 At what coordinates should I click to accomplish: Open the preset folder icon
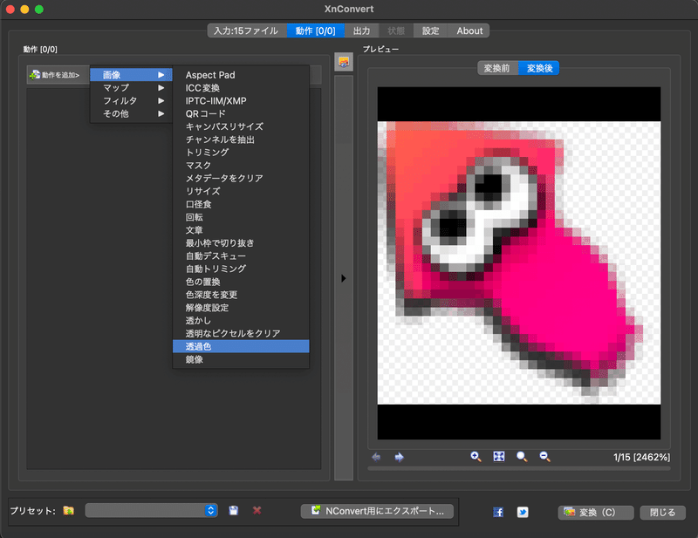coord(69,510)
